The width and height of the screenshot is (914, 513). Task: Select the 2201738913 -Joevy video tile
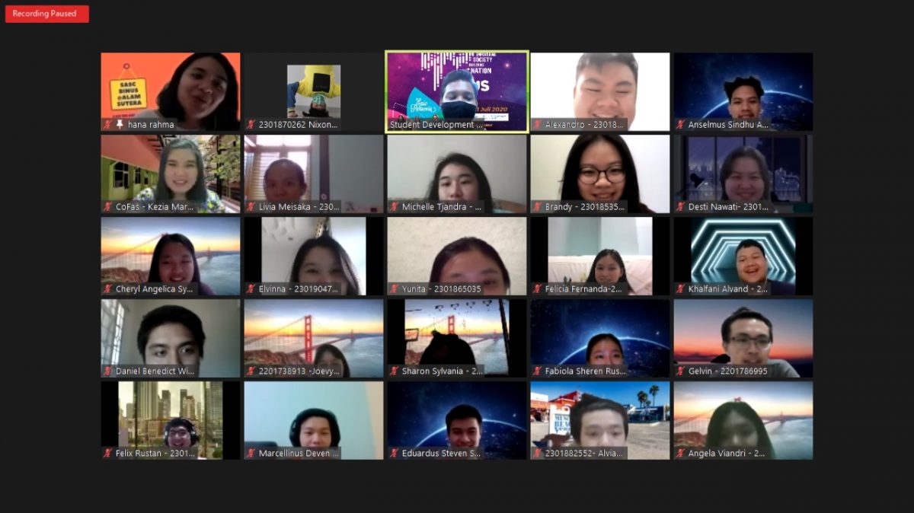point(314,338)
